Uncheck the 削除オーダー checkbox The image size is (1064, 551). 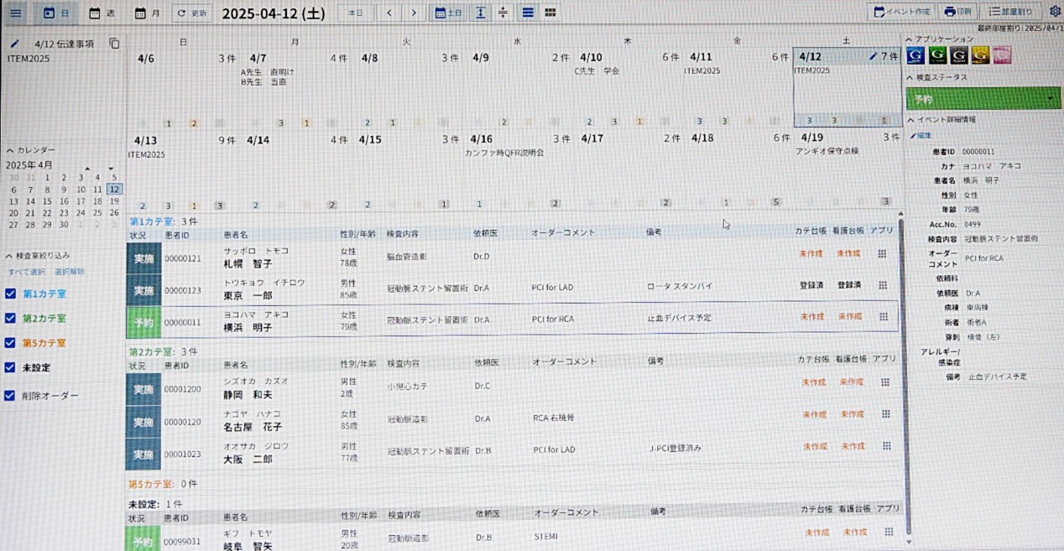pos(10,396)
